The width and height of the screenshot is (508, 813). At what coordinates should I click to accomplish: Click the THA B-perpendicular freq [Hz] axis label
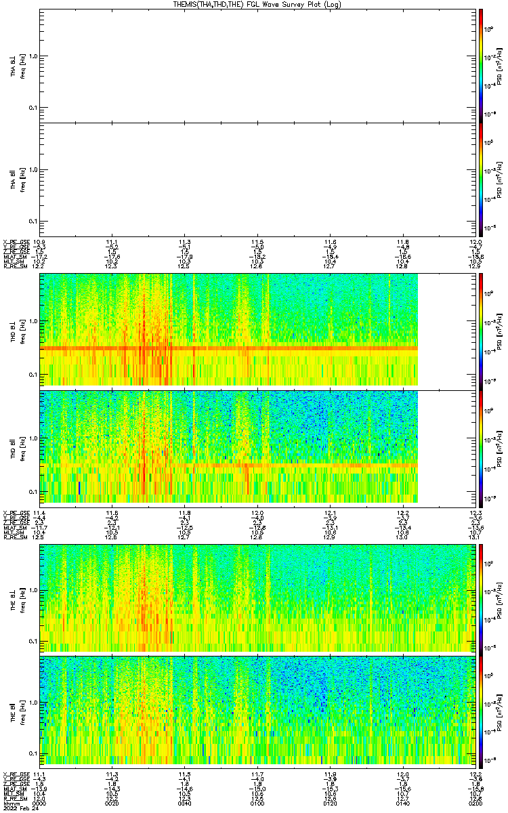pos(22,66)
